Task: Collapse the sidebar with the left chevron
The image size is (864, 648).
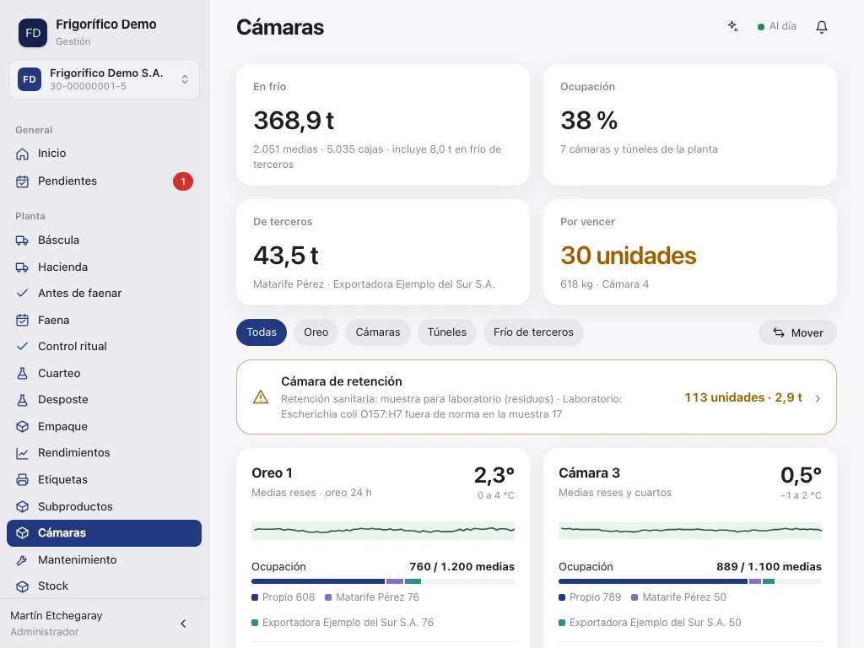Action: [x=183, y=624]
